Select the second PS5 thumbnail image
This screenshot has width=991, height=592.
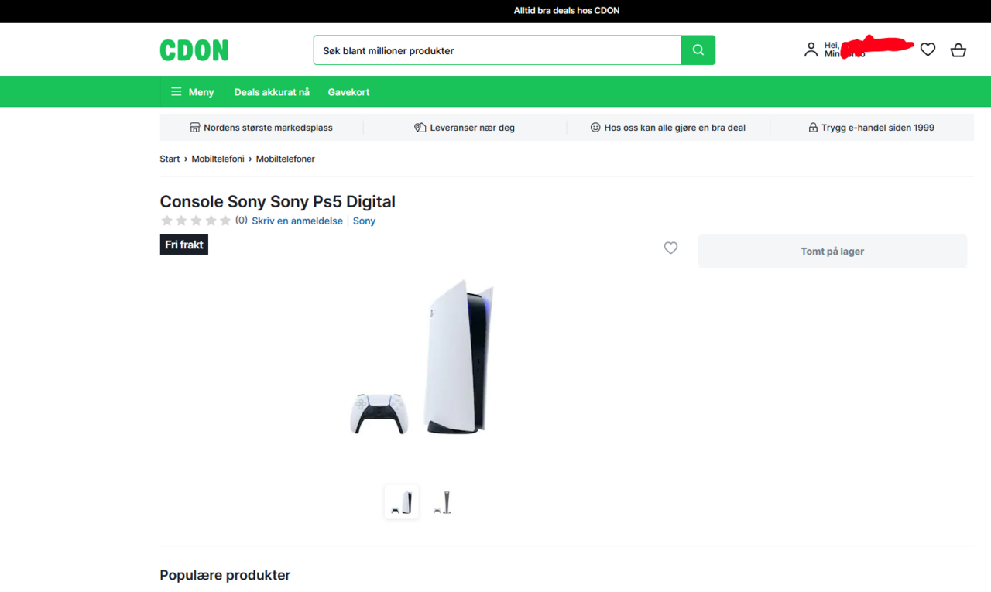[x=442, y=502]
